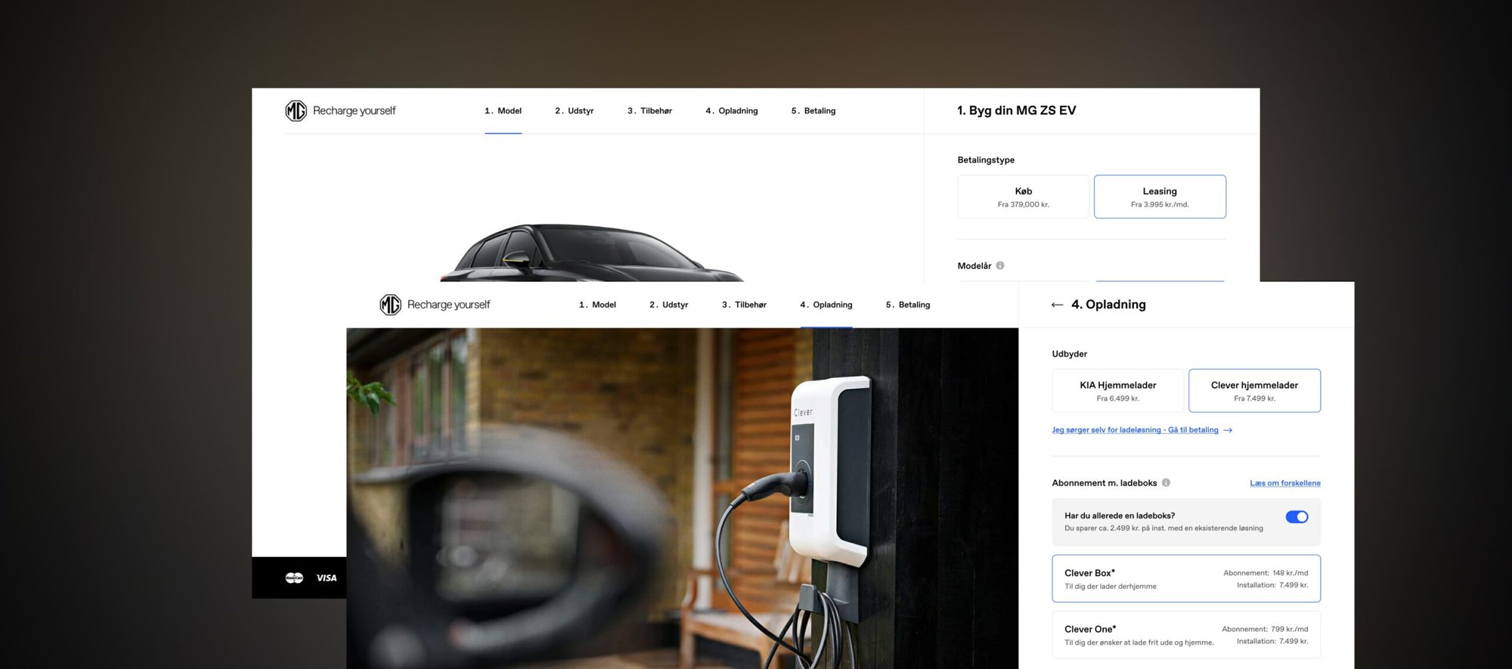This screenshot has height=669, width=1512.
Task: Select the Køb payment type option
Action: coord(1023,197)
